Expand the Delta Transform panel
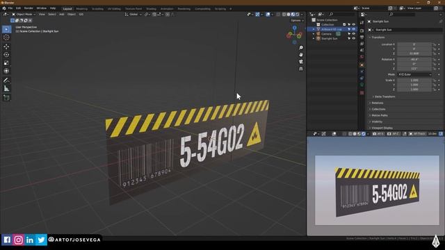 tap(385, 97)
